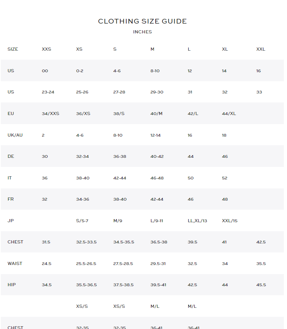Viewport: 287px width, 329px height.
Task: Select the LL,XL/13 Japan size cell
Action: 197,221
